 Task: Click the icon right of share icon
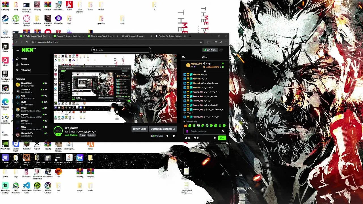point(174,136)
